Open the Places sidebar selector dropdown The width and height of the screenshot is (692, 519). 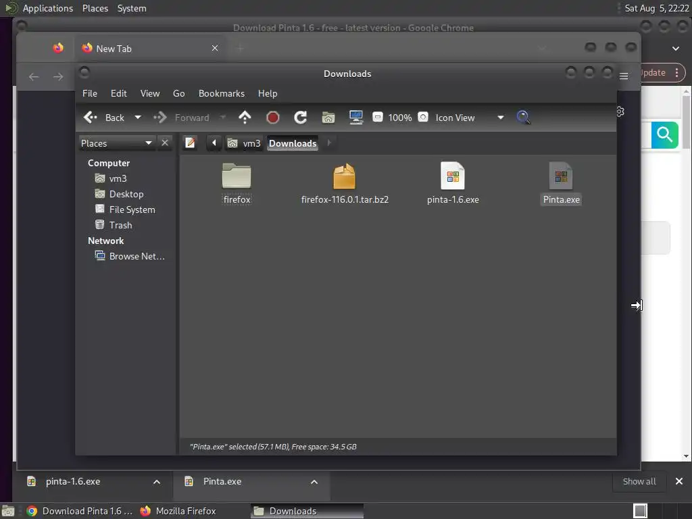(116, 143)
